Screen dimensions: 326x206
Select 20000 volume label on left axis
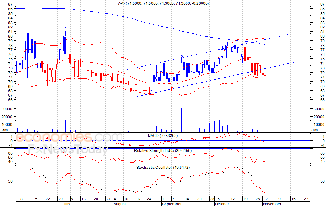[x=7, y=117]
